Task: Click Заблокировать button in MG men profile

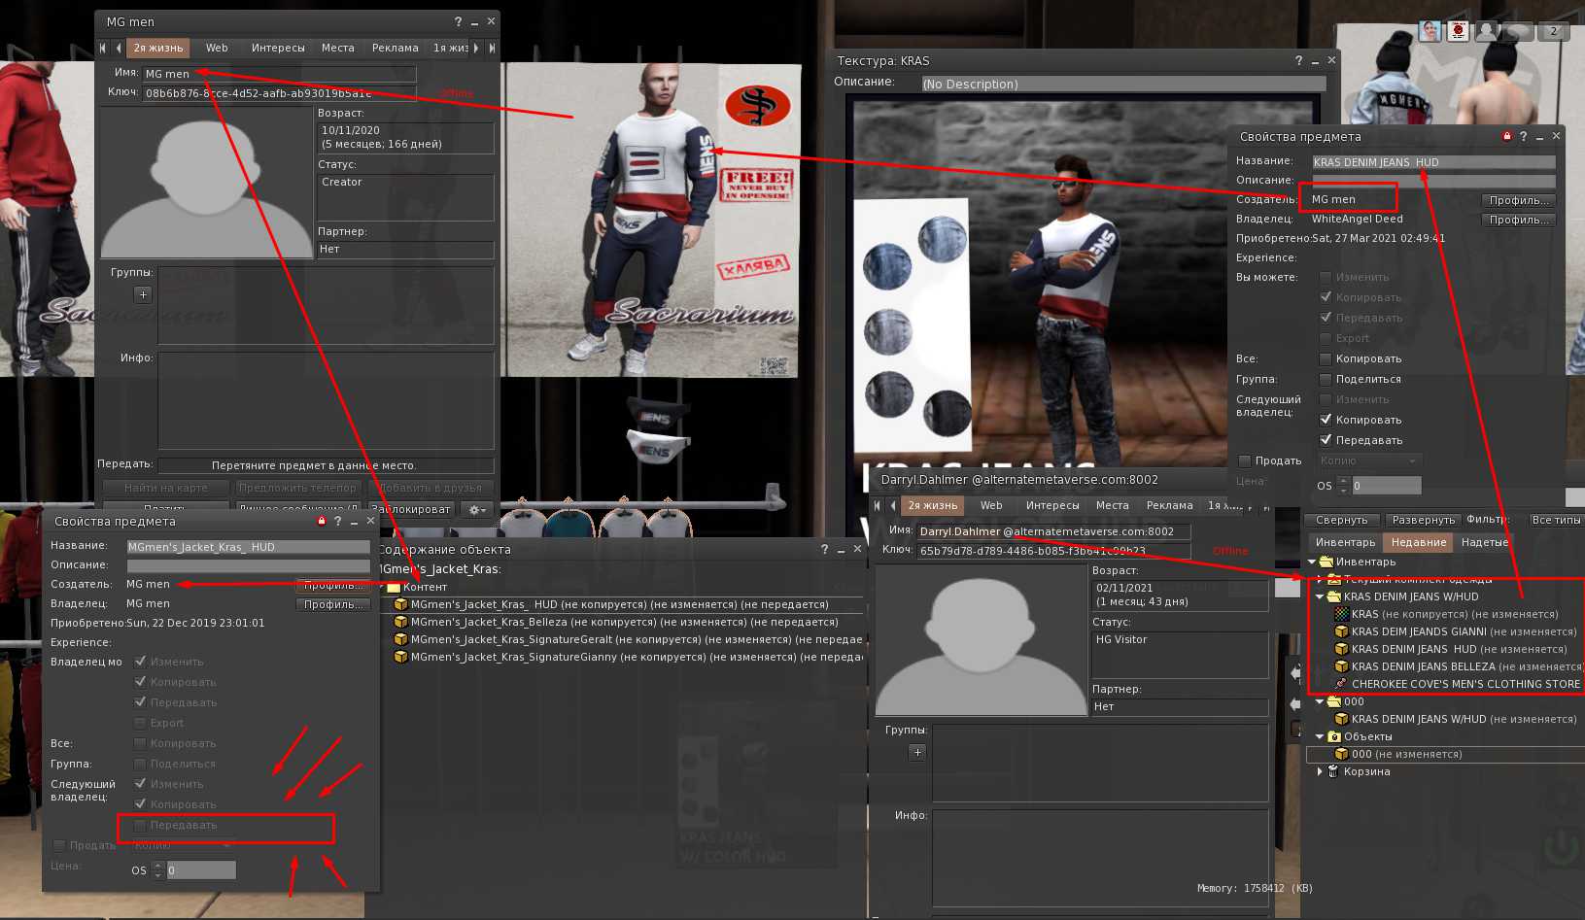Action: tap(411, 509)
